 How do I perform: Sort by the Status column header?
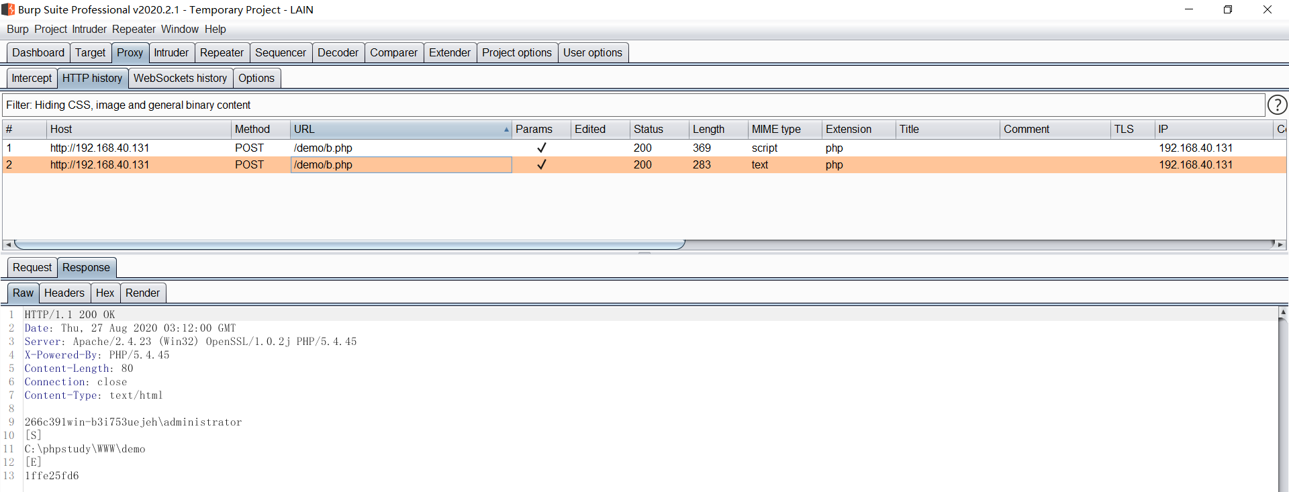[x=659, y=129]
